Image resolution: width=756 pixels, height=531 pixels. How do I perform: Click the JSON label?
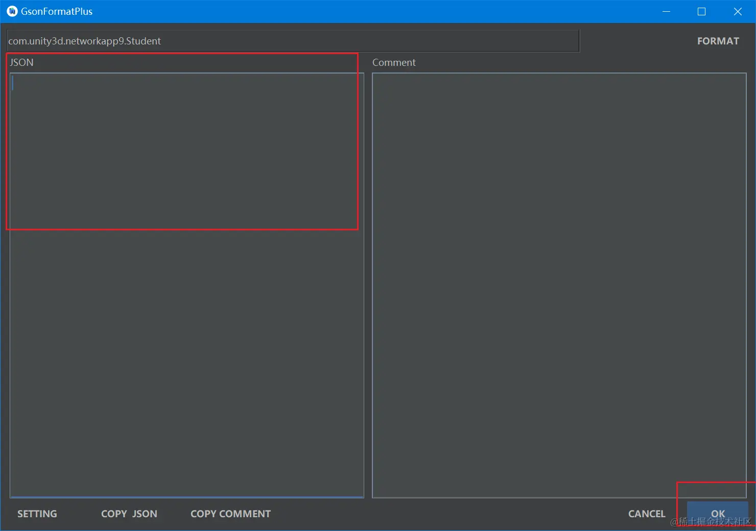point(21,62)
